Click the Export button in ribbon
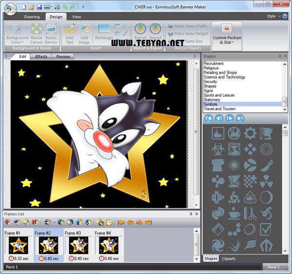This screenshot has height=274, width=292. click(141, 32)
